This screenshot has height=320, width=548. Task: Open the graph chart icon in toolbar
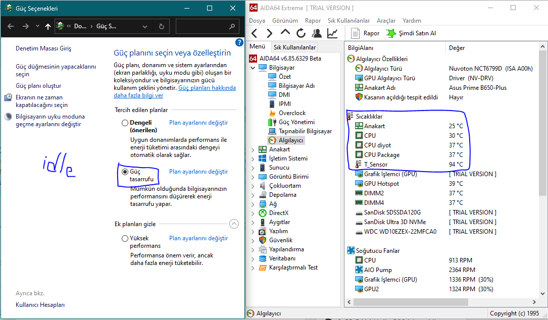[332, 33]
